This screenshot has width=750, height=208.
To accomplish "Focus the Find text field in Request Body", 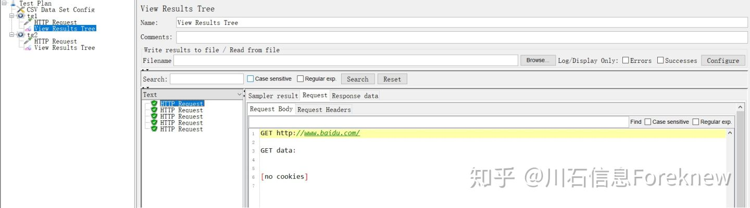I will click(x=439, y=122).
